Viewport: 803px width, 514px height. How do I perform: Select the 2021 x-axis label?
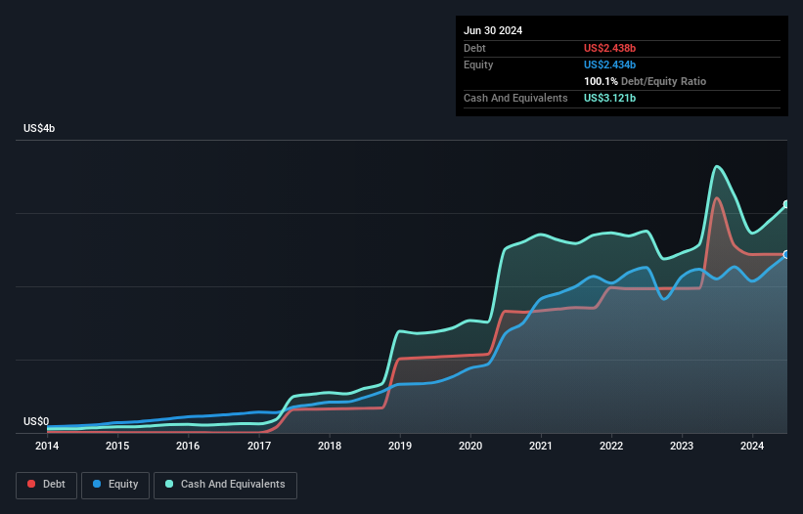[541, 446]
